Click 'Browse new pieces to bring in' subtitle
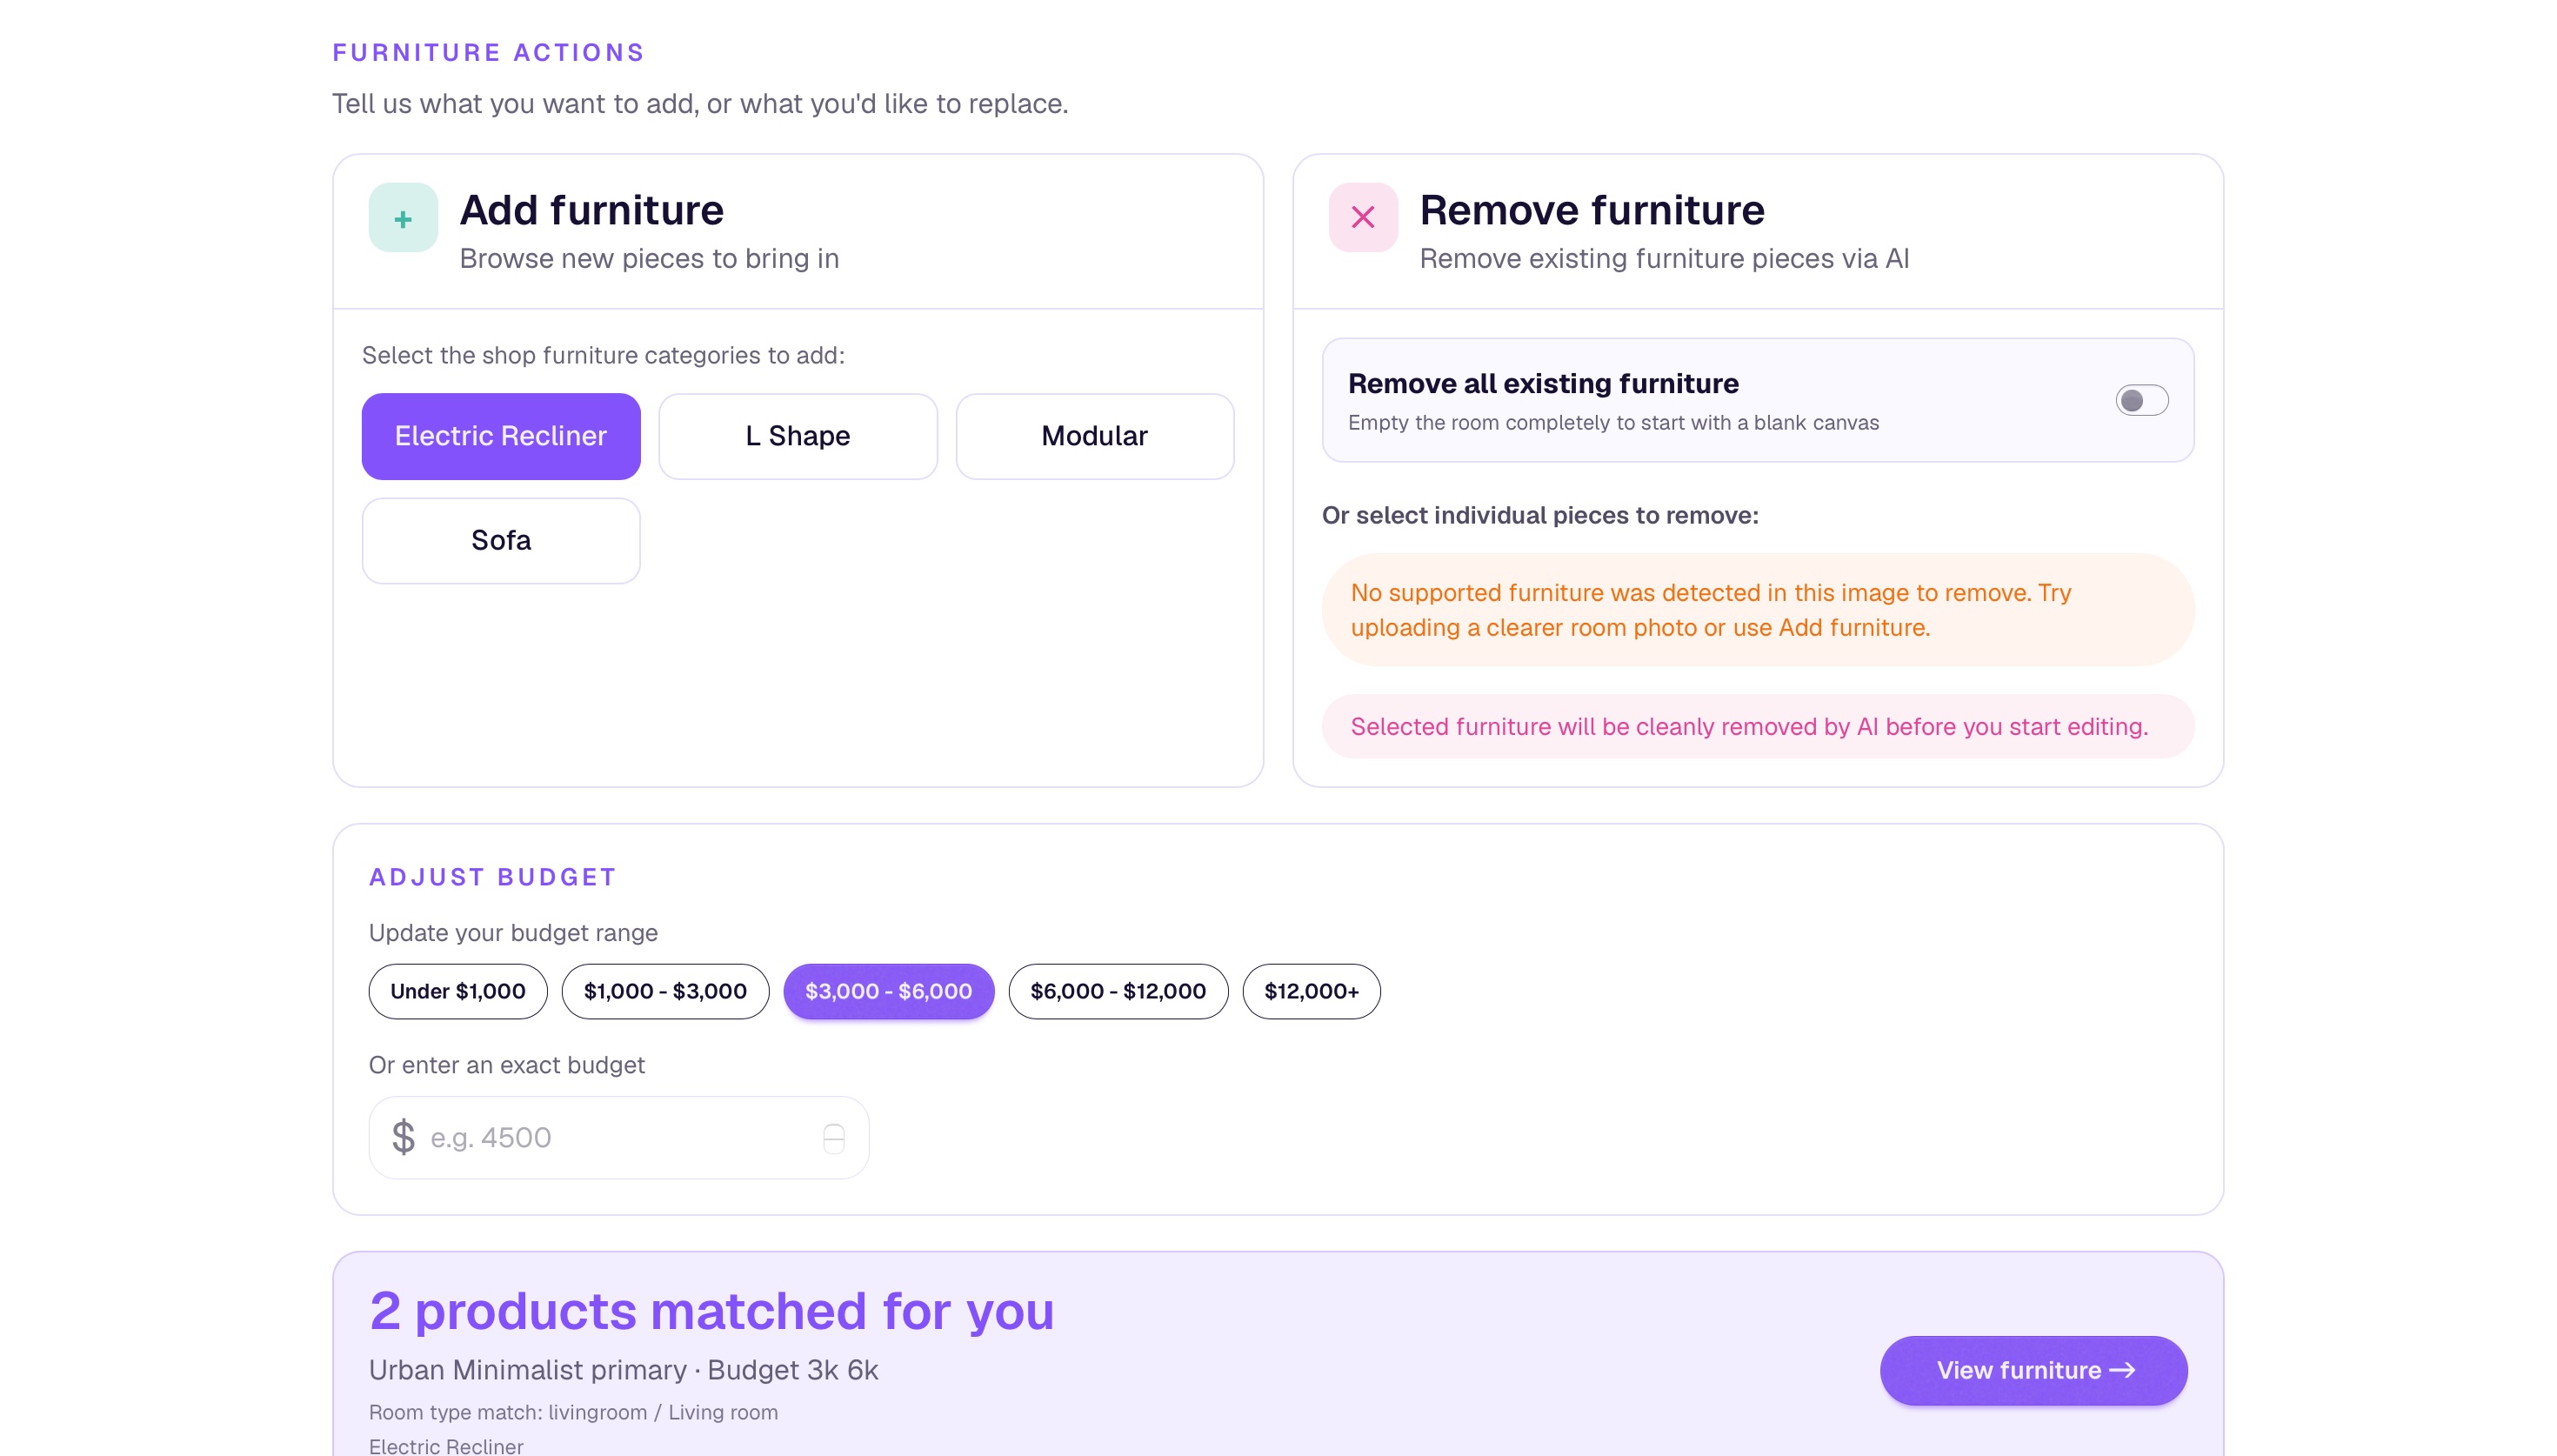The width and height of the screenshot is (2557, 1456). pos(649,258)
